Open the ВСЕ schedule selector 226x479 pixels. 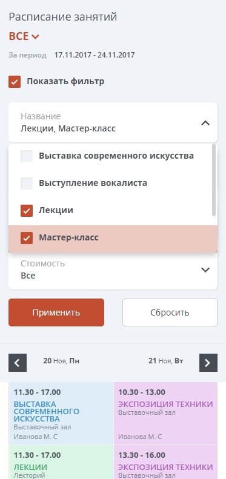(24, 37)
